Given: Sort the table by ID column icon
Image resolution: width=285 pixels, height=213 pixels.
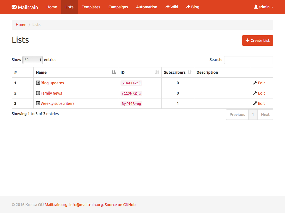Looking at the screenshot, I should (157, 72).
